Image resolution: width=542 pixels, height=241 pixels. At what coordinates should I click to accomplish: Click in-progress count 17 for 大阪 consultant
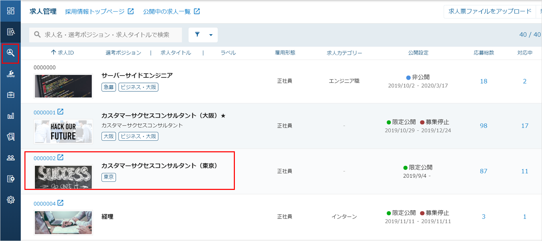click(x=525, y=126)
